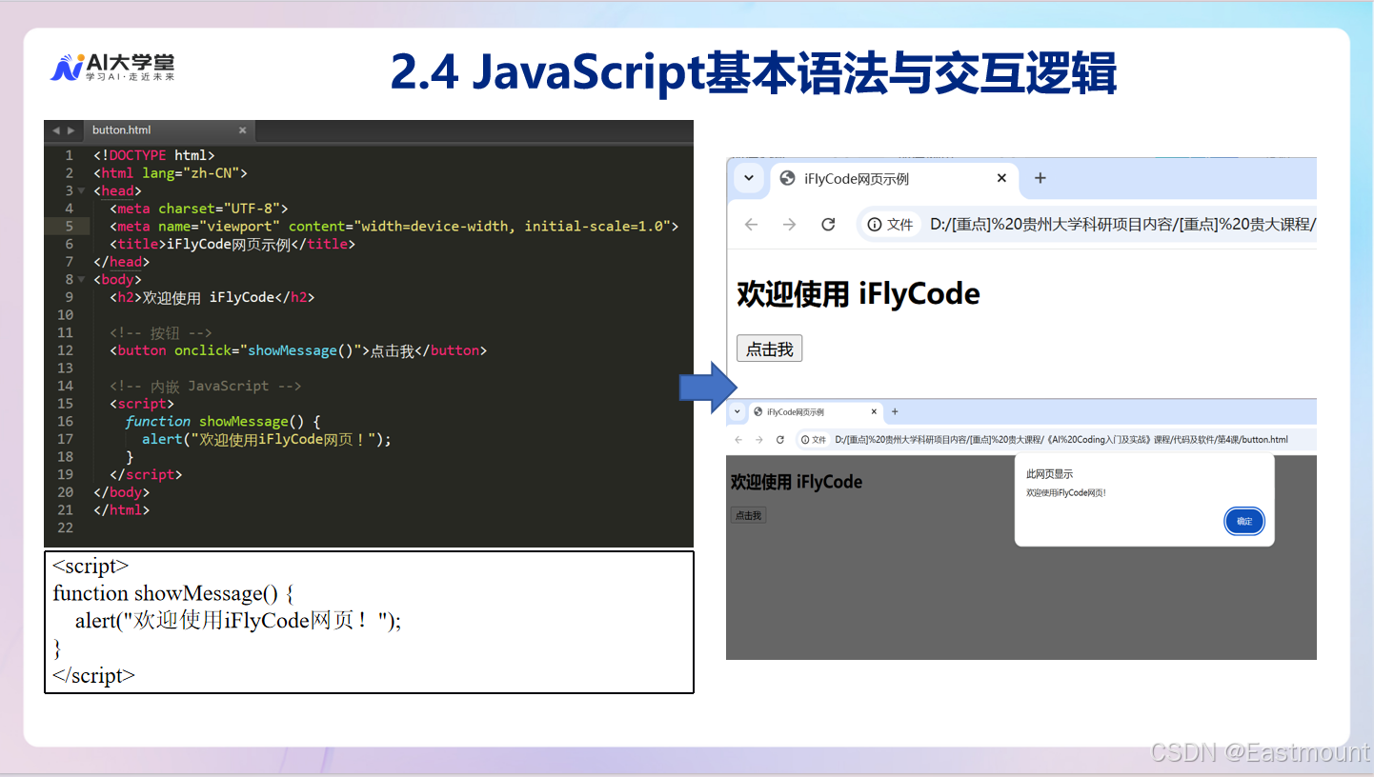
Task: Open a new tab in browser without dialog
Action: (x=1041, y=178)
